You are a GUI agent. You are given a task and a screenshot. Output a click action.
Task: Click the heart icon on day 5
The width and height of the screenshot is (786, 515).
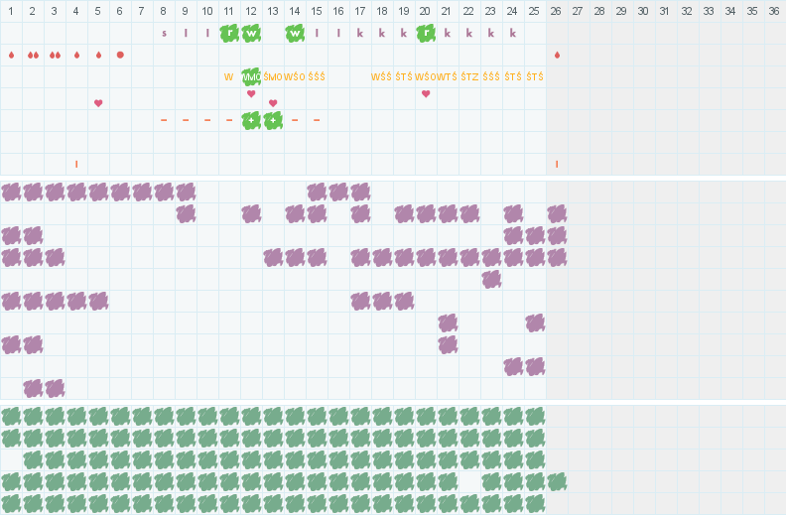98,103
